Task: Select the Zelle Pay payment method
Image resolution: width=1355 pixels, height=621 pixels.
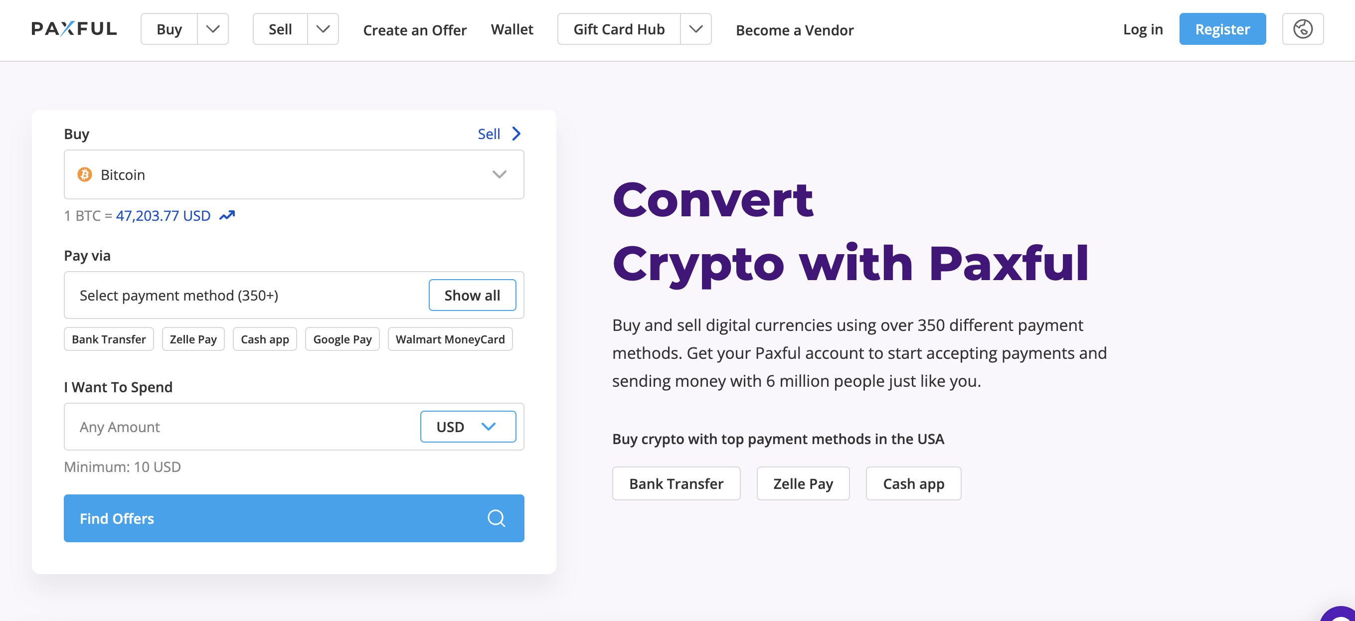Action: [x=193, y=338]
